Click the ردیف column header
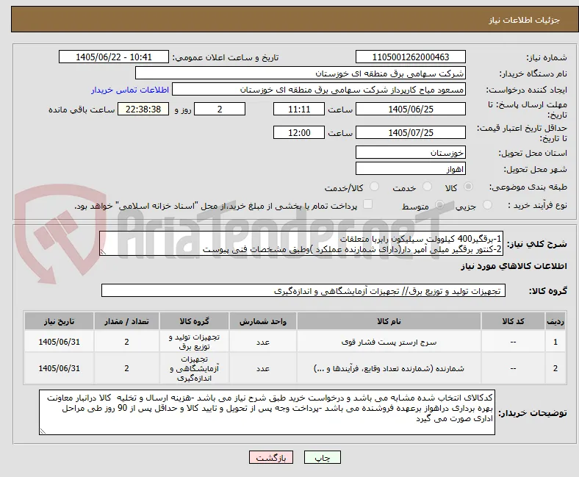The image size is (579, 477). pyautogui.click(x=555, y=321)
